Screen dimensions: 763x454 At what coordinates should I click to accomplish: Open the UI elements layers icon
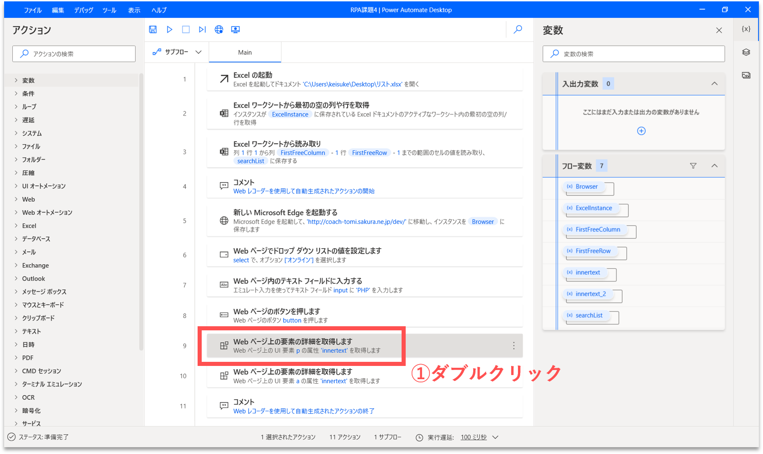[x=746, y=52]
